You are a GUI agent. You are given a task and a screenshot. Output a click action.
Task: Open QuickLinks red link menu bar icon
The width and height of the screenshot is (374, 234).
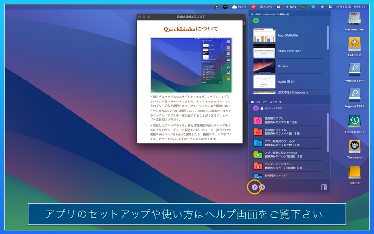(x=253, y=7)
